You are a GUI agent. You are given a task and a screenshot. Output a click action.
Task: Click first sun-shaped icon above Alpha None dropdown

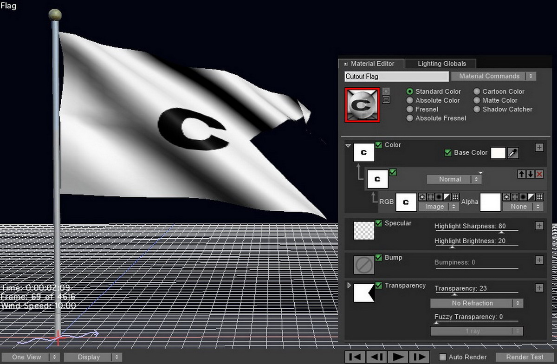506,197
